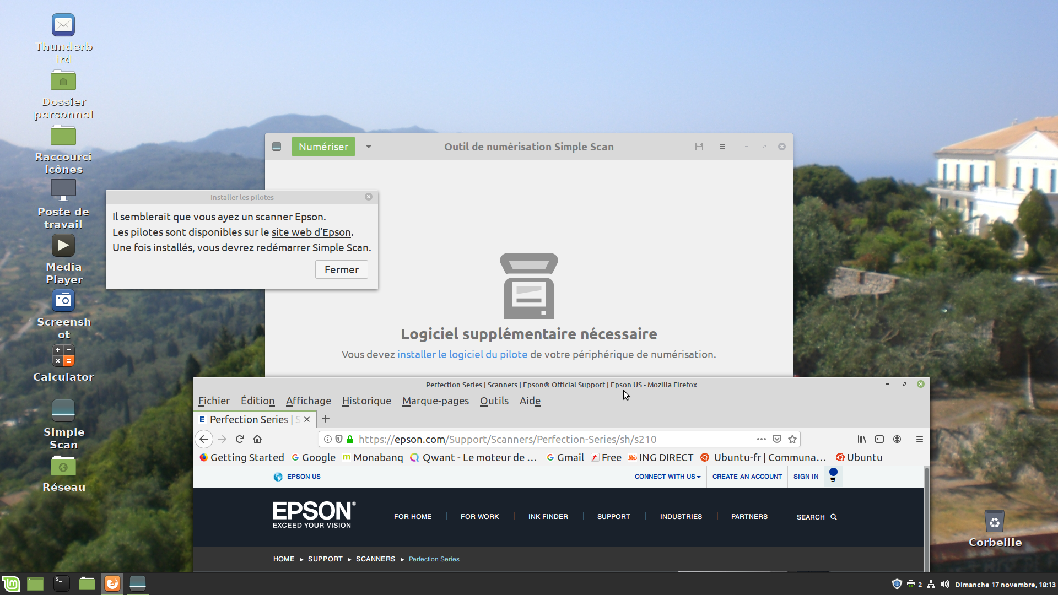Image resolution: width=1058 pixels, height=595 pixels.
Task: Expand Connect With Us dropdown
Action: click(x=667, y=477)
